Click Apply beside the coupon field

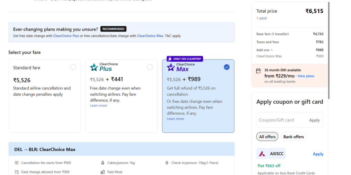pyautogui.click(x=315, y=120)
